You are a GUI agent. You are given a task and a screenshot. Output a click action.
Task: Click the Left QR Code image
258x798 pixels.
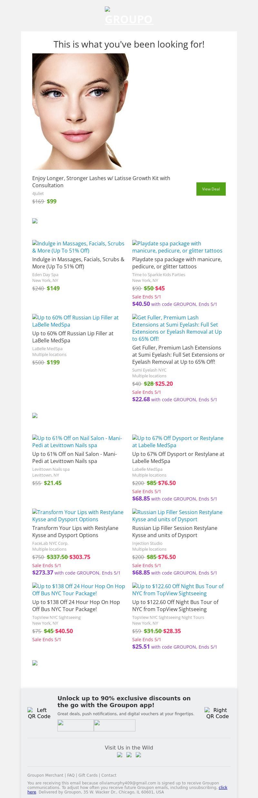click(39, 713)
